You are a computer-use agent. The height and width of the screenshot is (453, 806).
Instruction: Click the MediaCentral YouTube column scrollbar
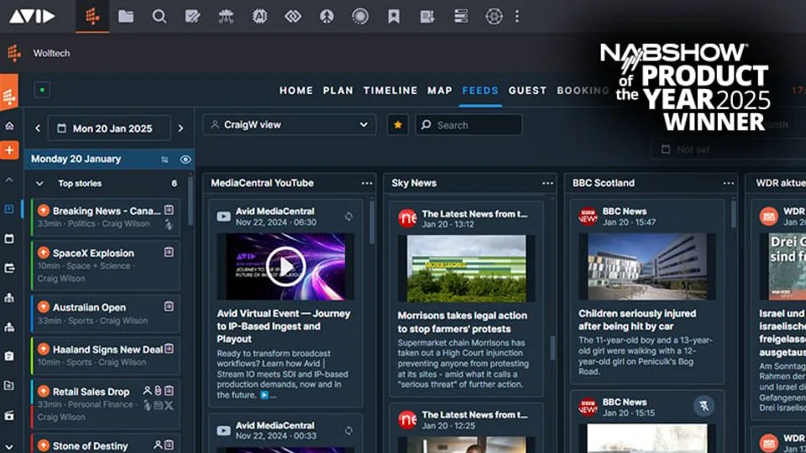click(371, 221)
